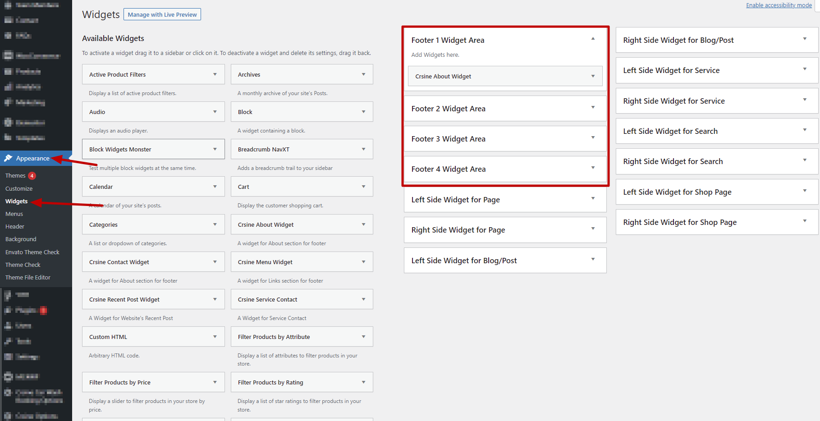Click the Appearance paintbrush icon
This screenshot has width=820, height=421.
[8, 158]
